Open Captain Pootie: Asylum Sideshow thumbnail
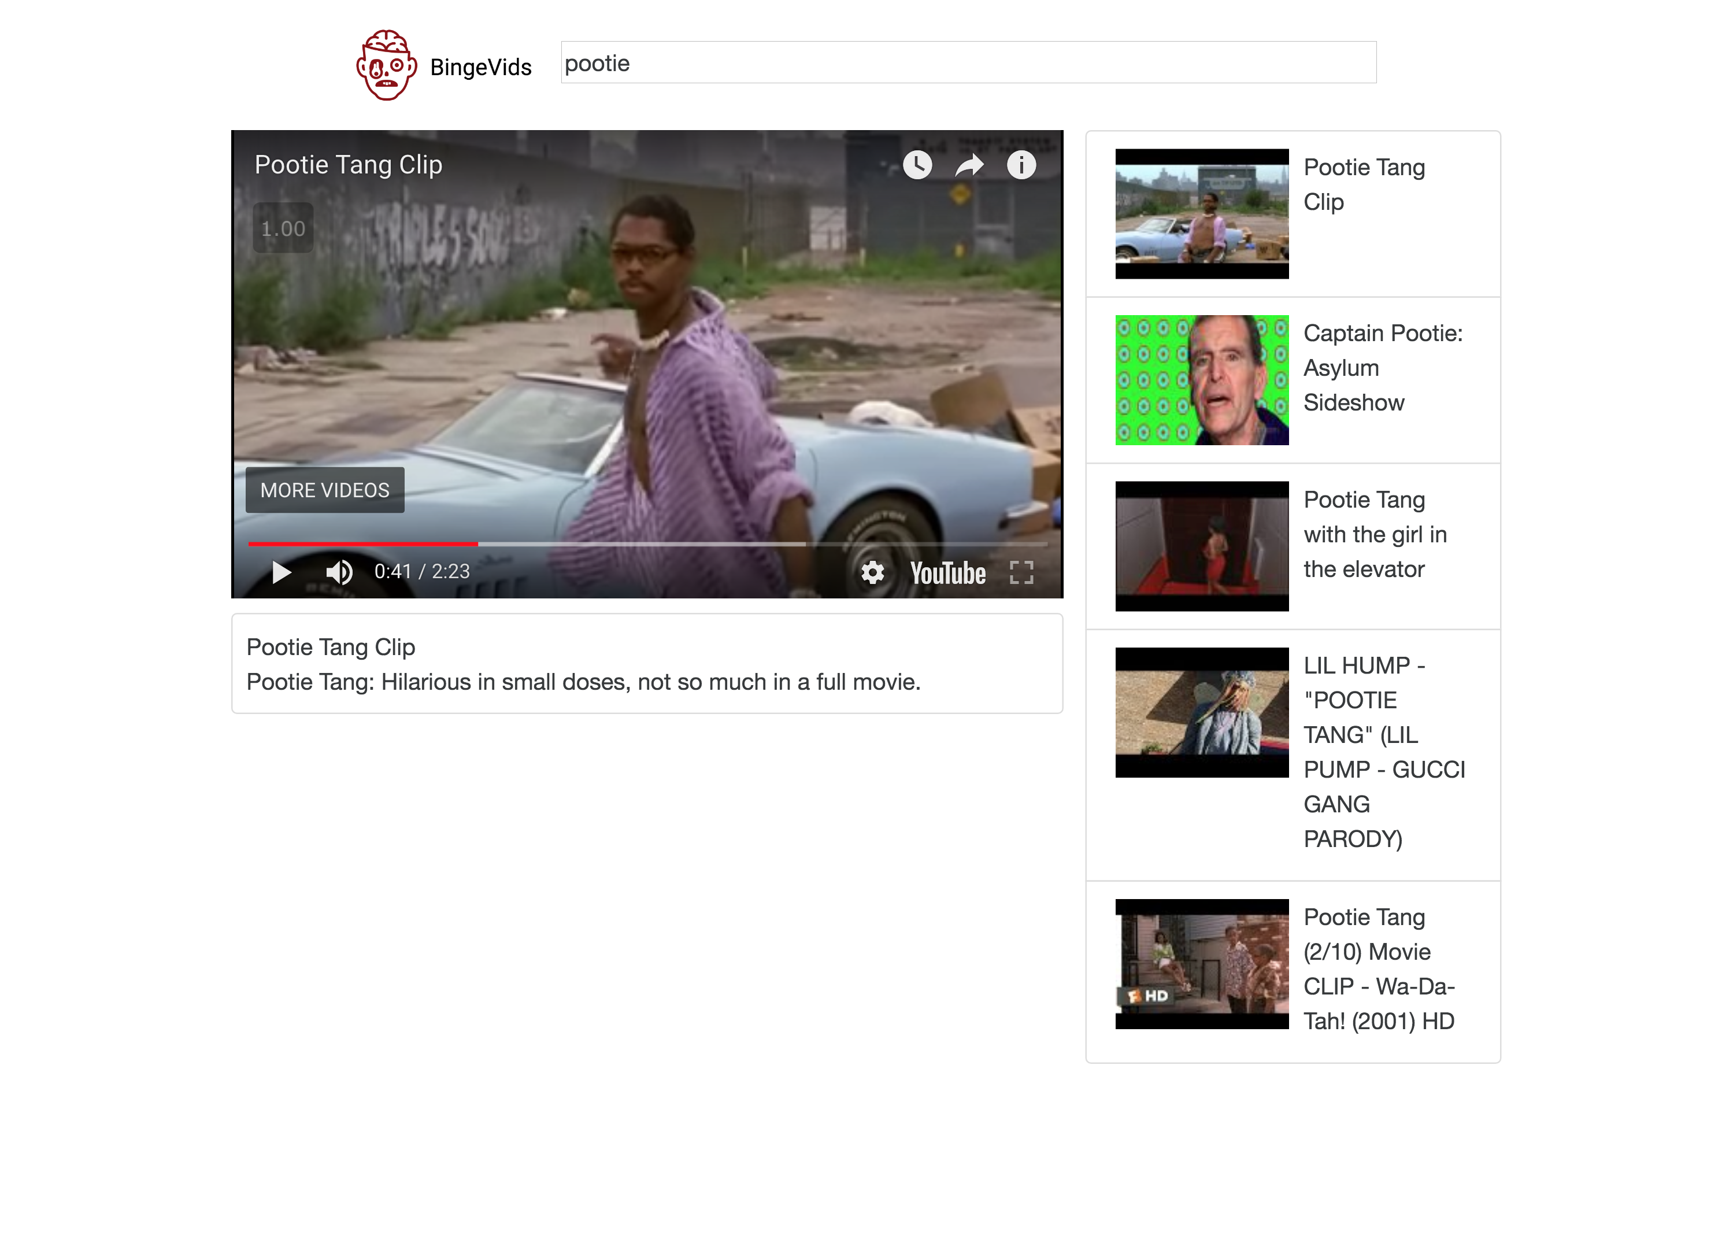The image size is (1733, 1235). pos(1201,380)
